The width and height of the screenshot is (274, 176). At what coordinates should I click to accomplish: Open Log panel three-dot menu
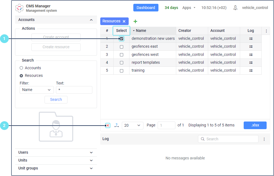point(264,139)
